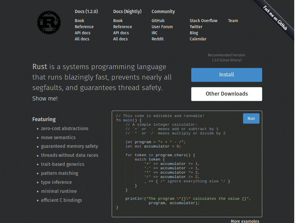Go to the User Forum
Image resolution: width=298 pixels, height=223 pixels.
tap(162, 27)
